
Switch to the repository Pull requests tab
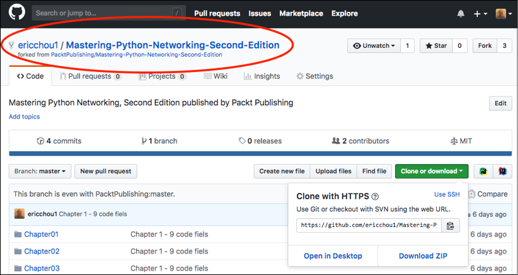coord(91,76)
